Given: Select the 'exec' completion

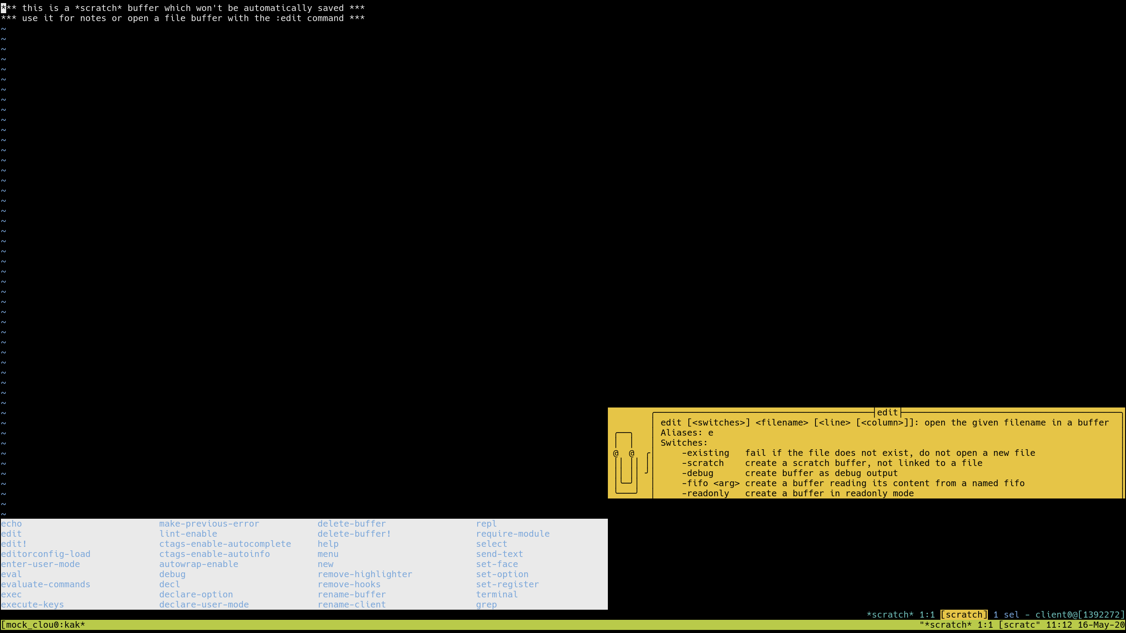Looking at the screenshot, I should [x=11, y=594].
